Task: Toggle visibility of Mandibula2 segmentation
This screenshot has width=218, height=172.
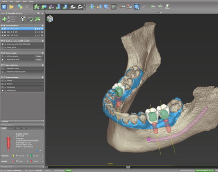Action: pos(2,91)
